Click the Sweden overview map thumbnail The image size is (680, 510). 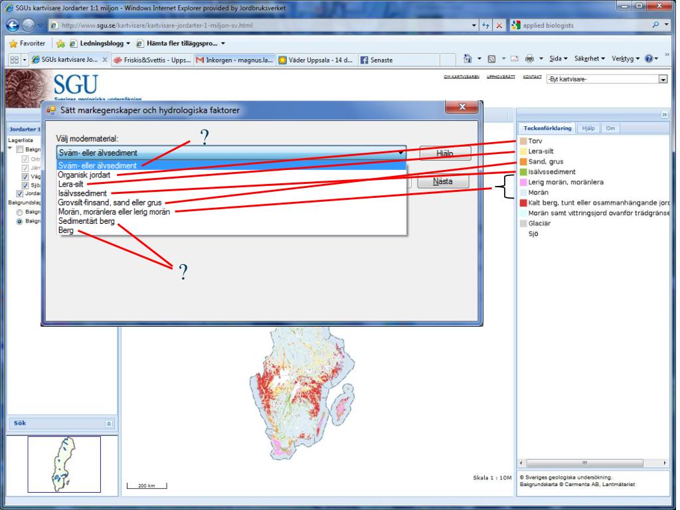pyautogui.click(x=64, y=464)
